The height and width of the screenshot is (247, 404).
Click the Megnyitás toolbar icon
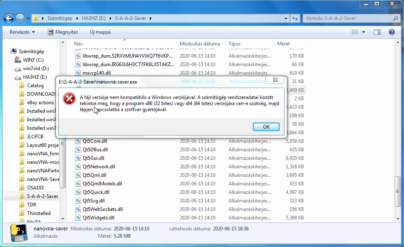pyautogui.click(x=51, y=32)
